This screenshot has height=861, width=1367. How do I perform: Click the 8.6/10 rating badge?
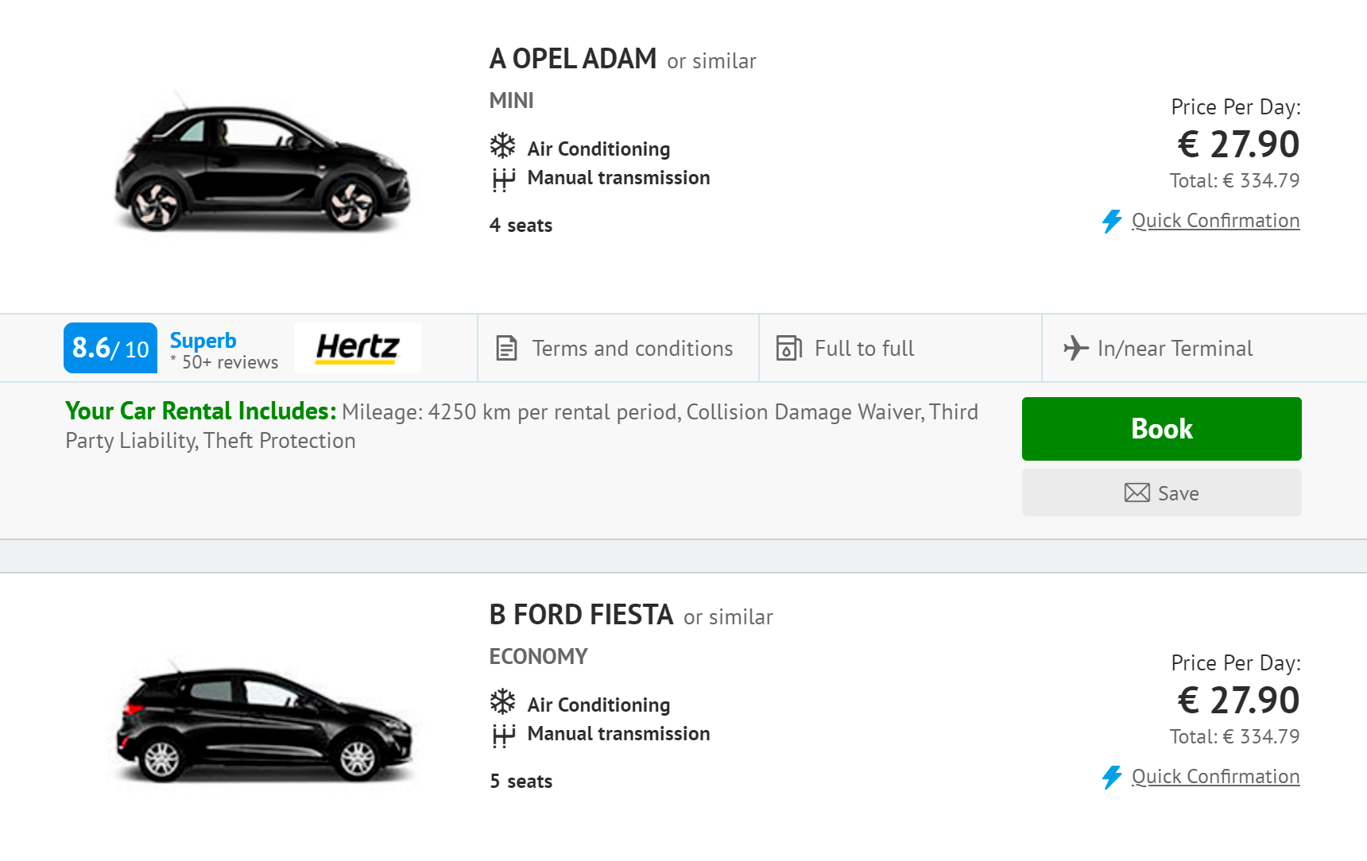(110, 348)
